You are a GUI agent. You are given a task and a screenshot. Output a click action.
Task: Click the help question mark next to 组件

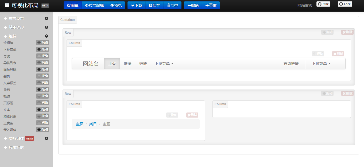47,36
